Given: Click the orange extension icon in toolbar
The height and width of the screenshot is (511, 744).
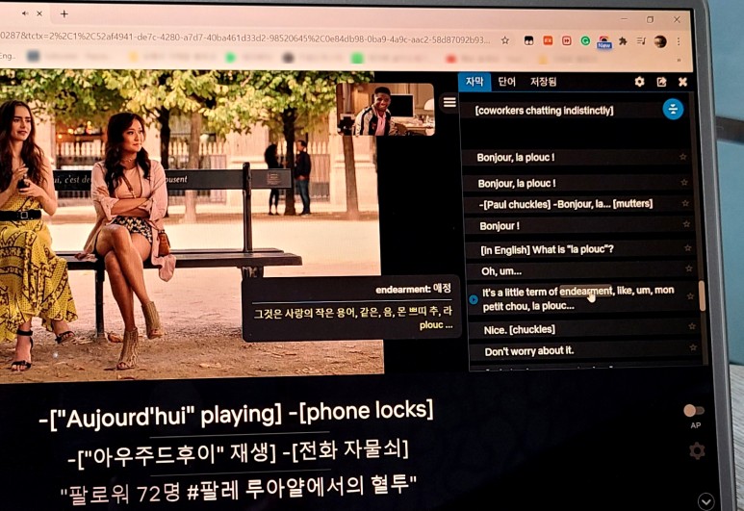Looking at the screenshot, I should click(548, 40).
